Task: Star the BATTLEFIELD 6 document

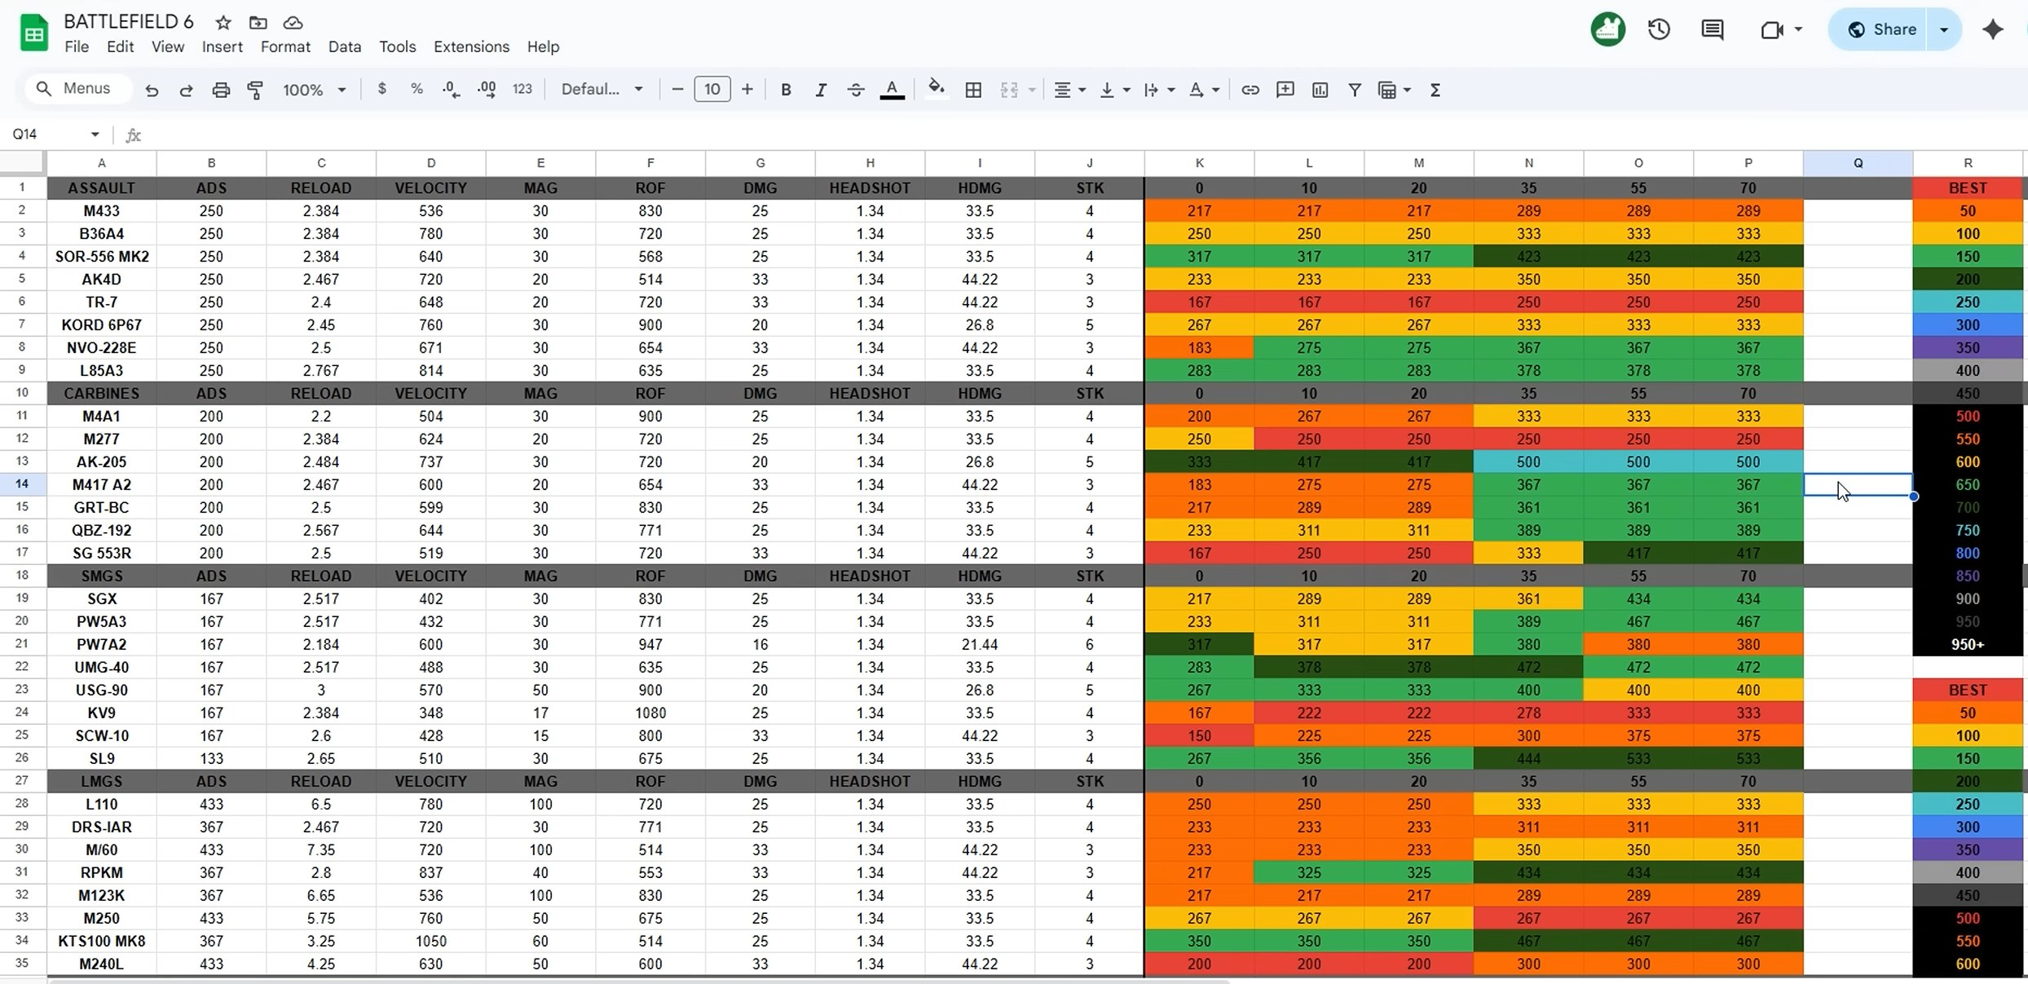Action: click(x=223, y=22)
